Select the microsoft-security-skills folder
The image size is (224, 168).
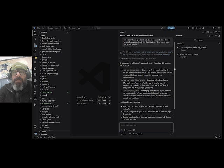pyautogui.click(x=50, y=106)
